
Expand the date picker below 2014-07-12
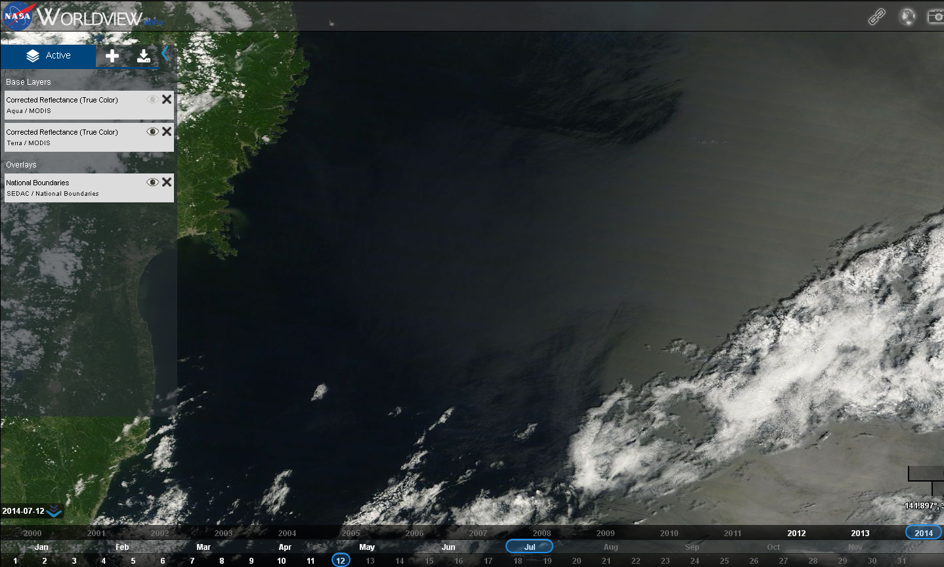[53, 510]
